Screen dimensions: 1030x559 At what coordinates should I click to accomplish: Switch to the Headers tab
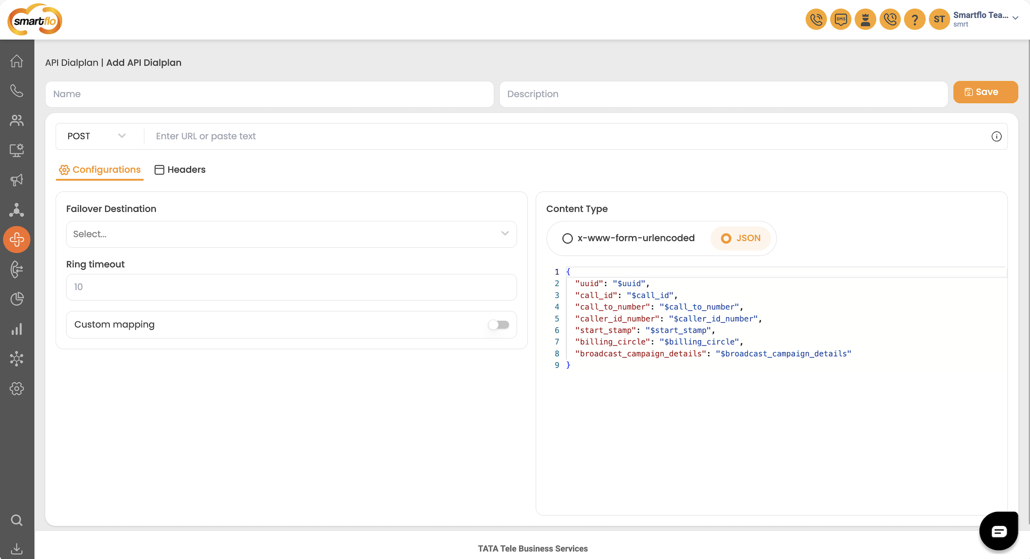tap(180, 170)
